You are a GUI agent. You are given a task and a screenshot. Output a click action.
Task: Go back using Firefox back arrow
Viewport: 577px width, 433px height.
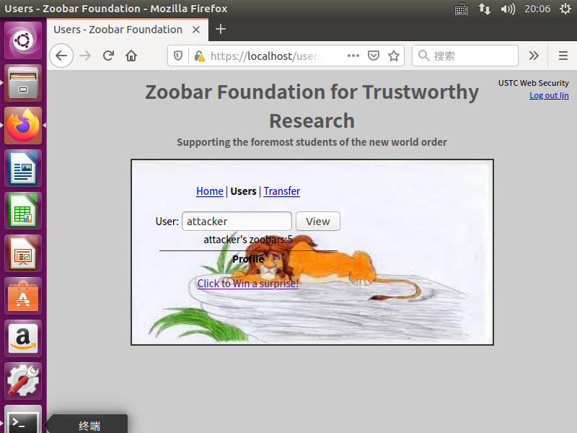point(61,56)
